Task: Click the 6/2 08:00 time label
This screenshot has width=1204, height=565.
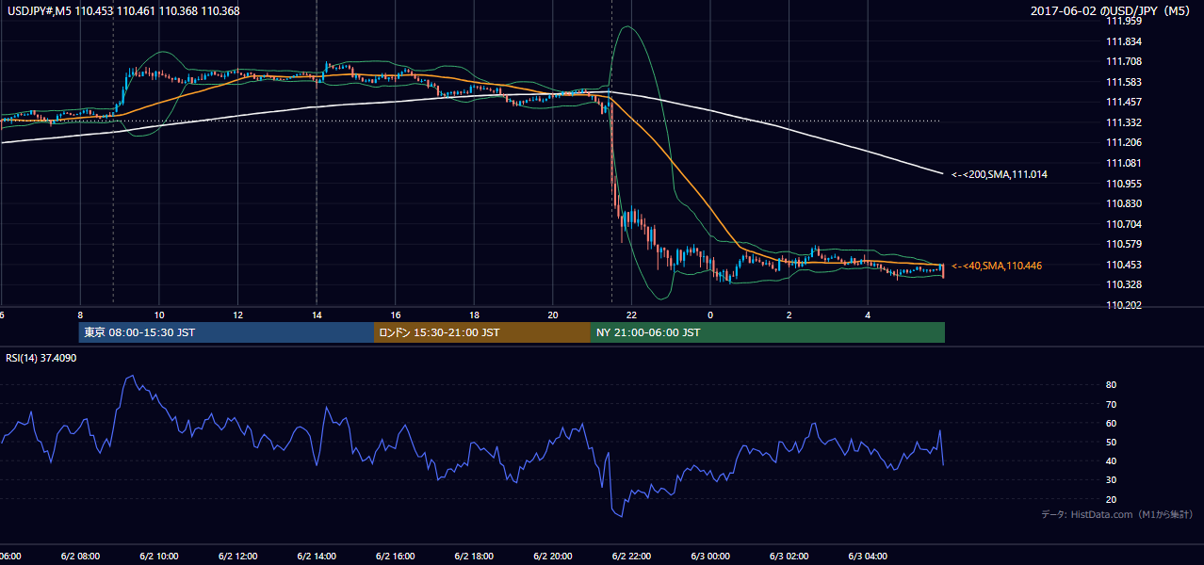Action: tap(80, 557)
